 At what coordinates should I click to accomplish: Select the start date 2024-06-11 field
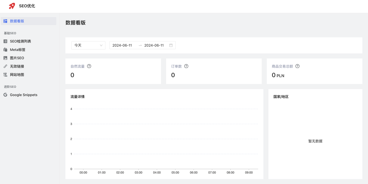(122, 45)
